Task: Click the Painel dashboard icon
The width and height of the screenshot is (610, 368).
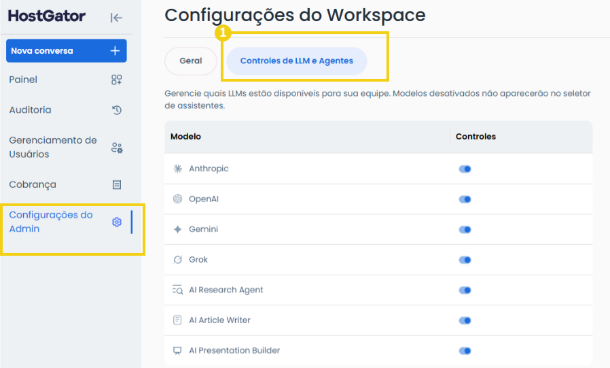Action: 117,80
